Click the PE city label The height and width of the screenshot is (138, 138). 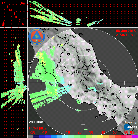[x=105, y=71]
